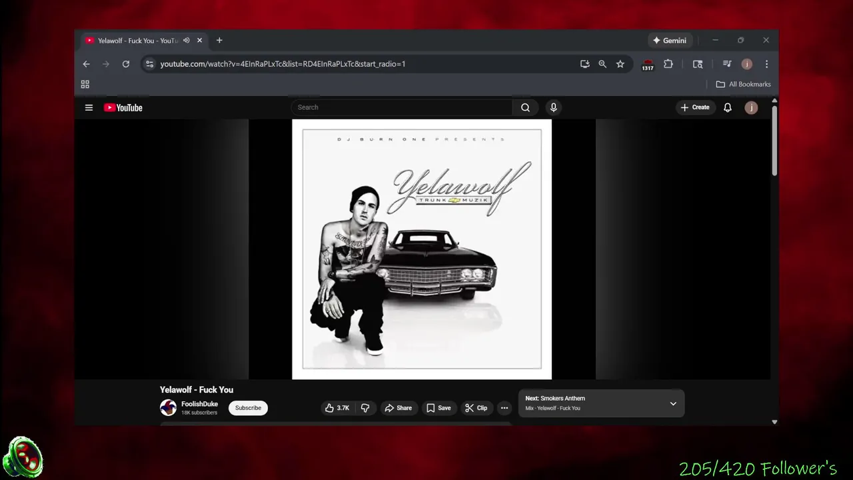Go to YouTube home via logo
Viewport: 853px width, 480px height.
[x=123, y=107]
